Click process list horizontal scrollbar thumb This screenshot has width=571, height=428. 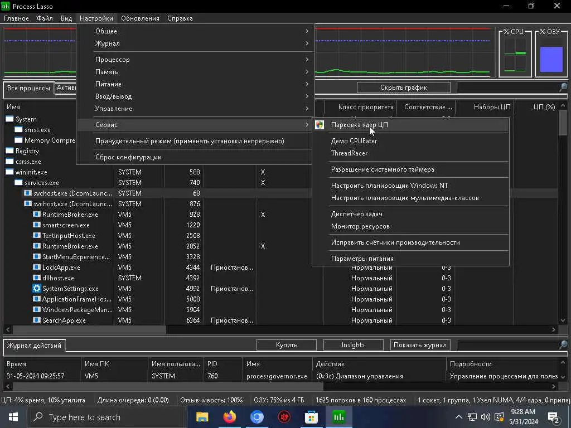[89, 330]
